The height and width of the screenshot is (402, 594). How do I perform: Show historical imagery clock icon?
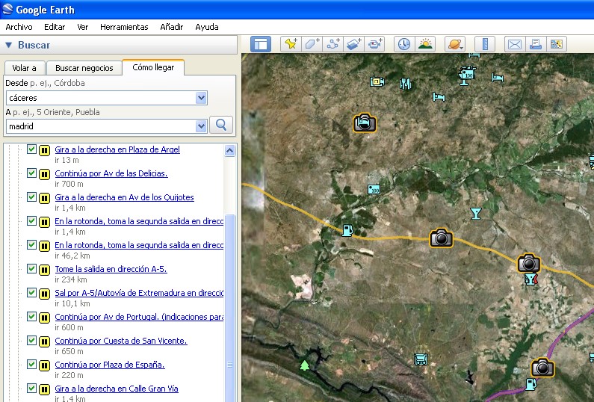pos(404,44)
